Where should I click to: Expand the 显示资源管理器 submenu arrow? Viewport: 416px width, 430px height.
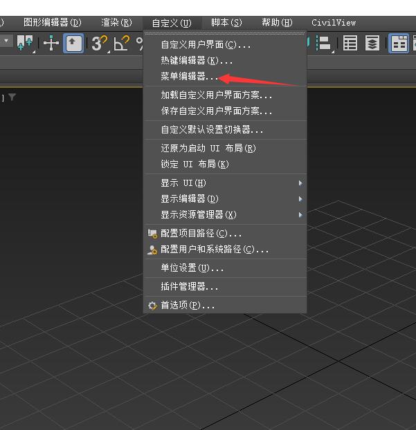(300, 215)
